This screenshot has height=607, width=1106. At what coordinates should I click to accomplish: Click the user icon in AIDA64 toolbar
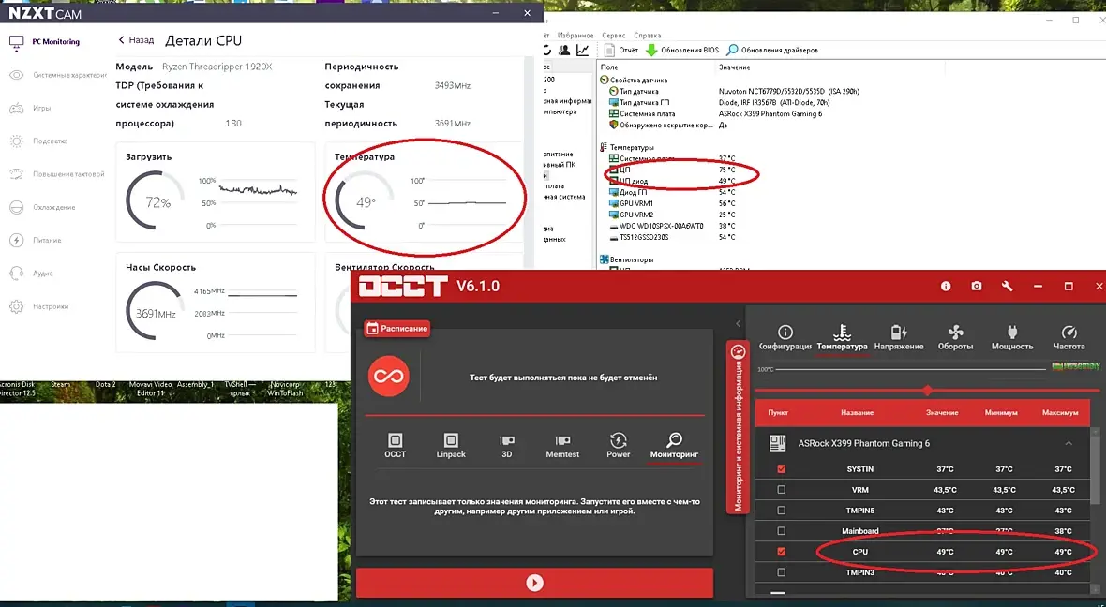click(x=564, y=50)
